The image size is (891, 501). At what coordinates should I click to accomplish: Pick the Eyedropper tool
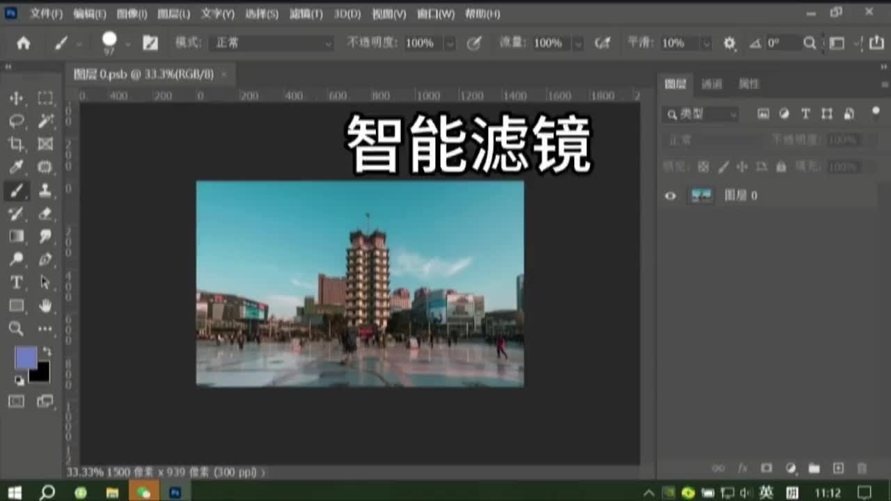pos(17,167)
